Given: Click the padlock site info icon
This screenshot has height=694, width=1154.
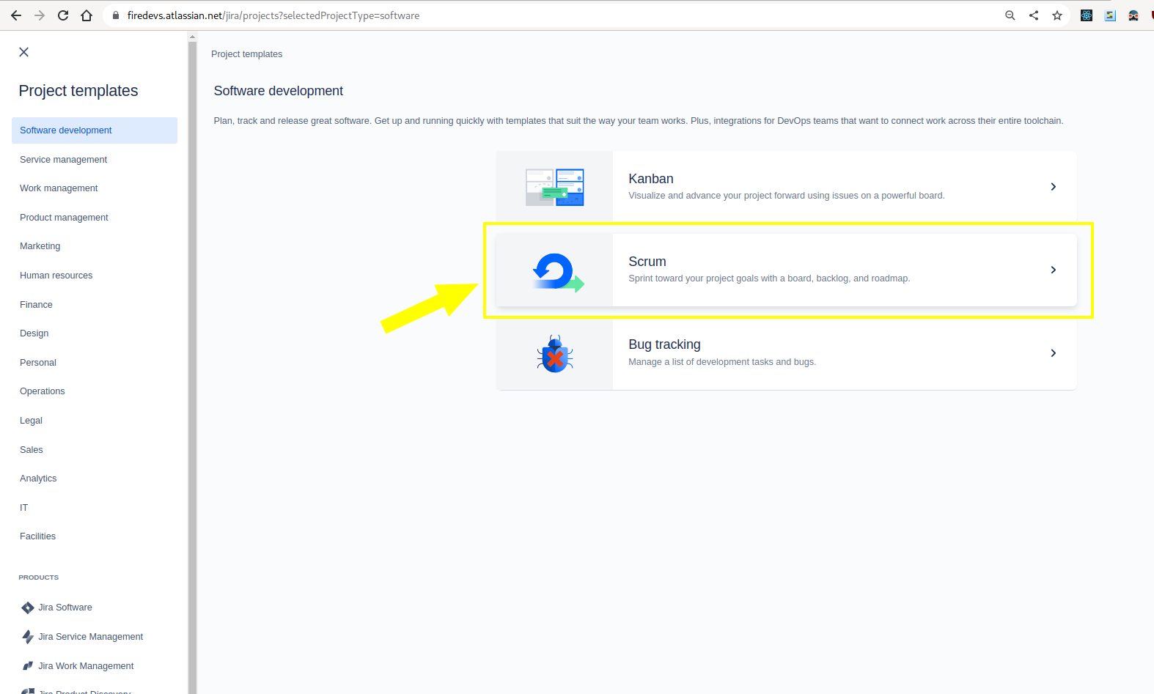Looking at the screenshot, I should point(116,15).
